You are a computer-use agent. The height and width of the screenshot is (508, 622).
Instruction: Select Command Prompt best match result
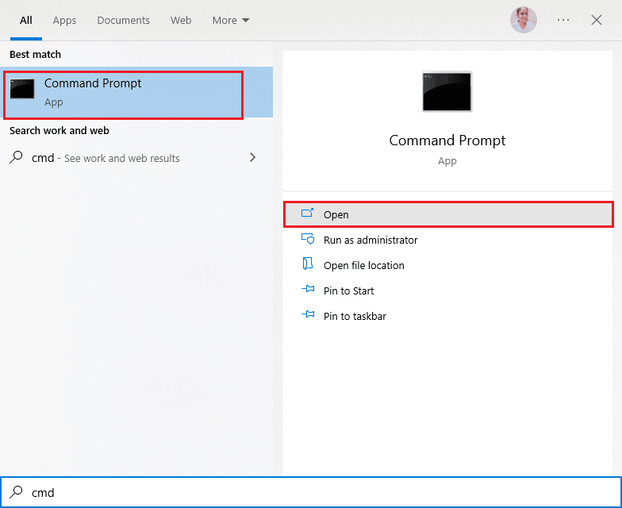click(136, 92)
